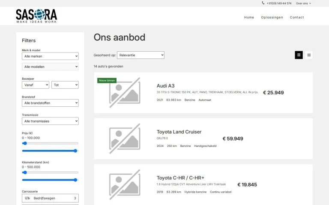Open the Audi A3 placeholder image

pos(125,93)
